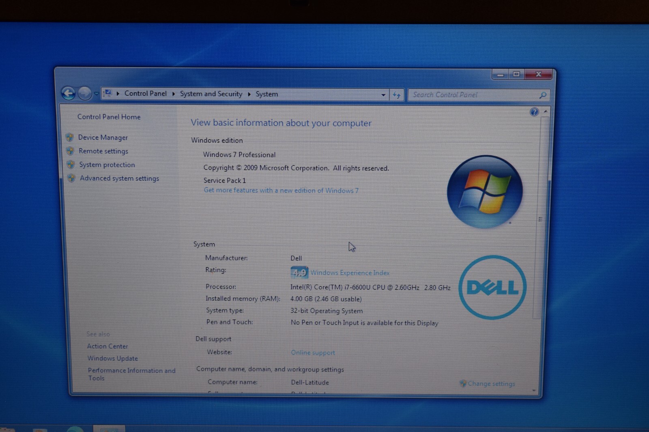Click the '4.00 GB (2.46 GB usable)' value

pyautogui.click(x=326, y=299)
